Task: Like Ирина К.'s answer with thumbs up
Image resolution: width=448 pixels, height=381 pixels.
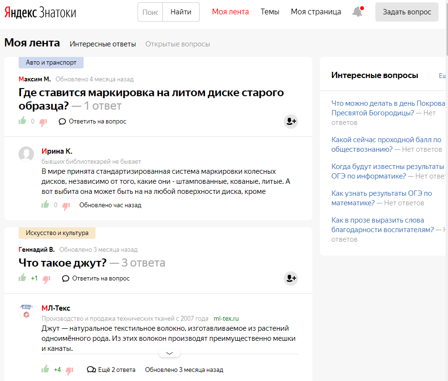Action: pyautogui.click(x=45, y=205)
